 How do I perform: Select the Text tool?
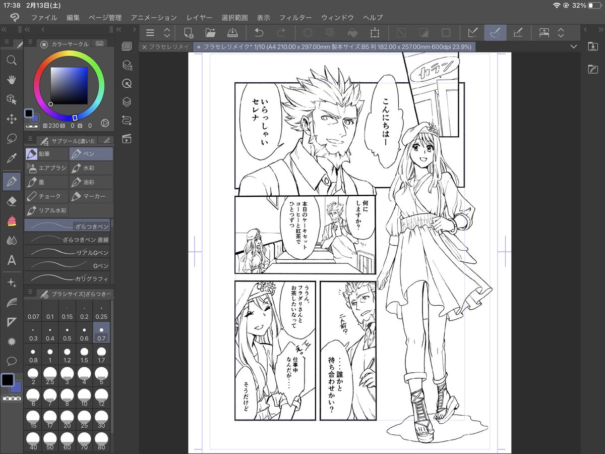point(11,261)
